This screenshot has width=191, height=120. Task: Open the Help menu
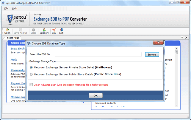click(14, 8)
